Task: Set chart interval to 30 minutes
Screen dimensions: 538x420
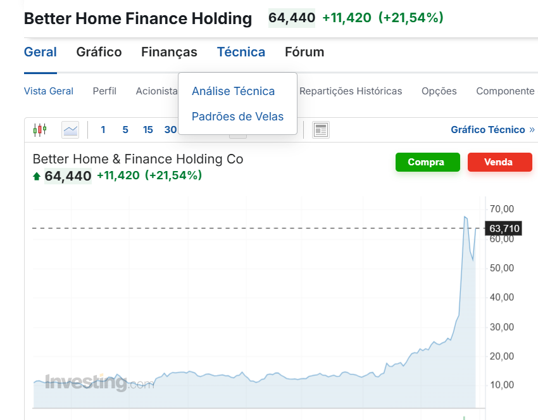Action: point(170,130)
